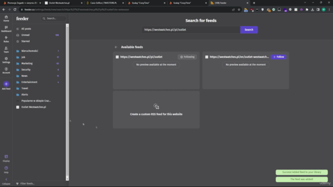Click Follow on the en/outlet-westwatch feed
This screenshot has width=333, height=187.
279,57
